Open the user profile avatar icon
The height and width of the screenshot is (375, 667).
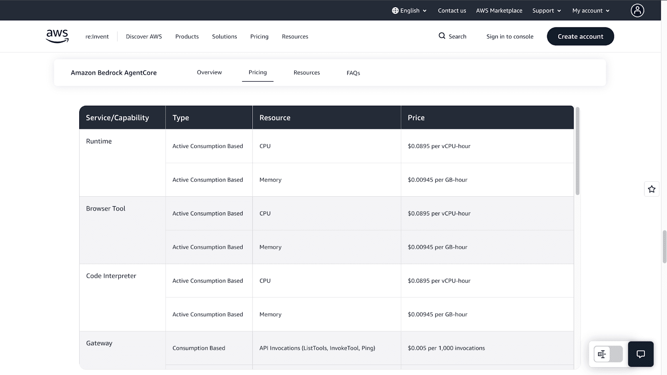(x=637, y=10)
